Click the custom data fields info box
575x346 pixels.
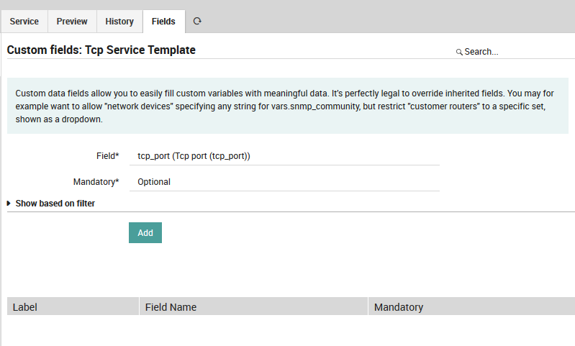(287, 106)
